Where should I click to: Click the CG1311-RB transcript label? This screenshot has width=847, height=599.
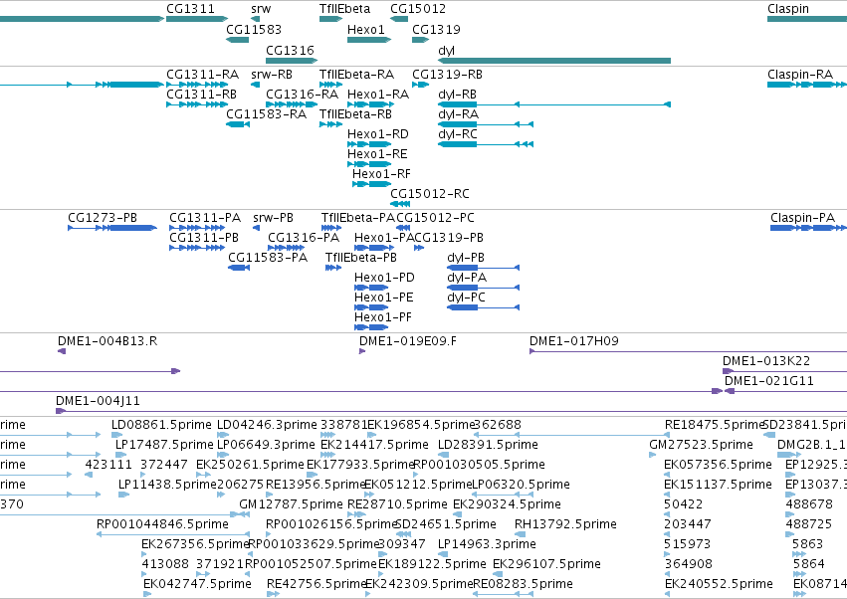pyautogui.click(x=201, y=94)
